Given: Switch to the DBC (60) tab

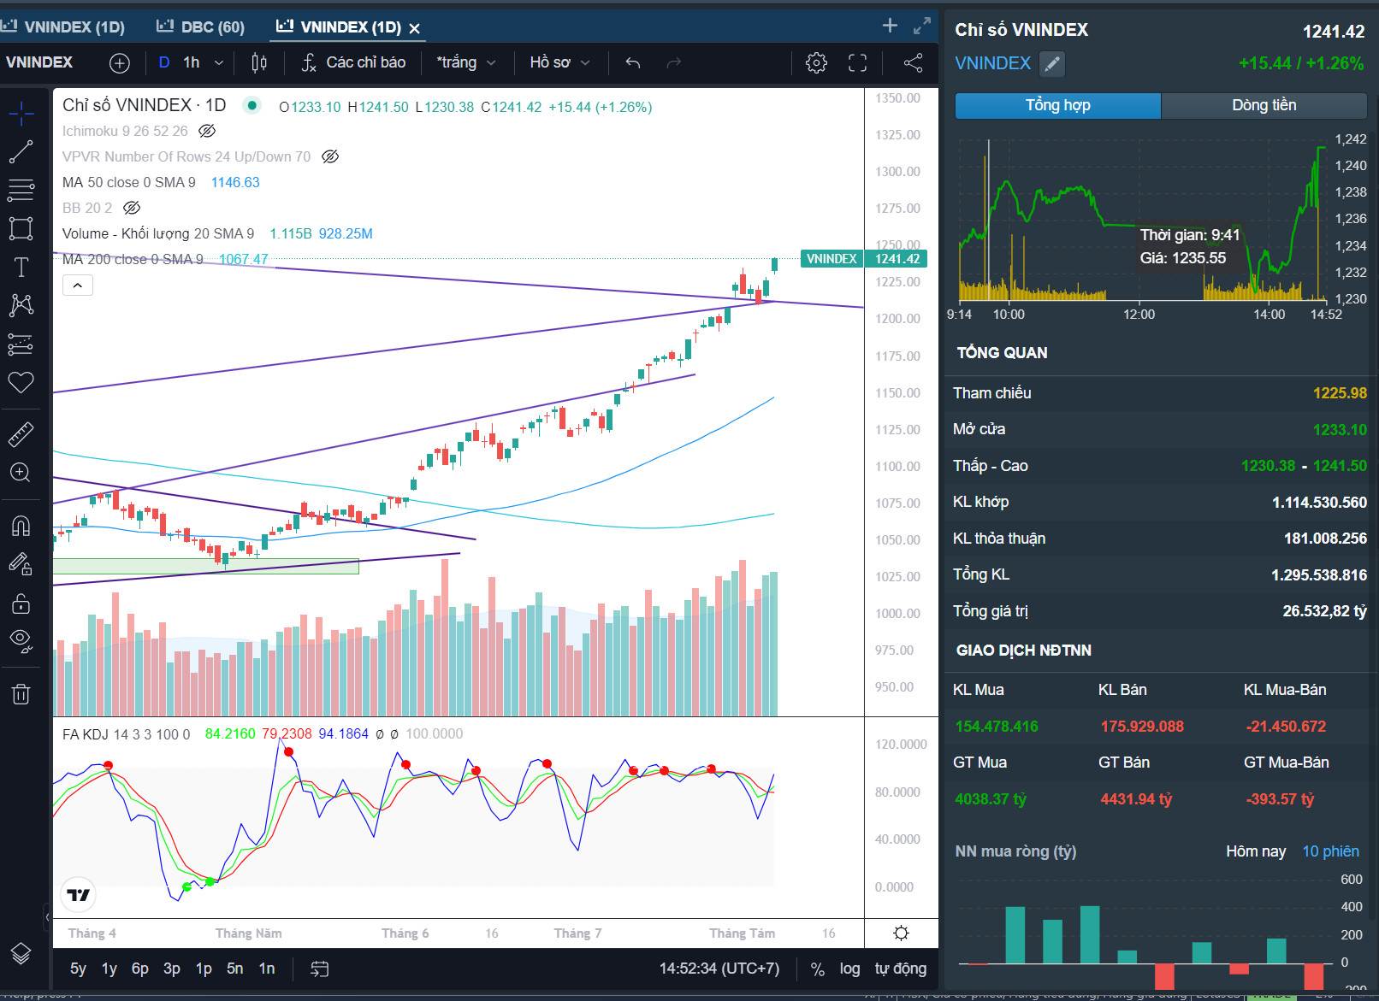Looking at the screenshot, I should [200, 27].
